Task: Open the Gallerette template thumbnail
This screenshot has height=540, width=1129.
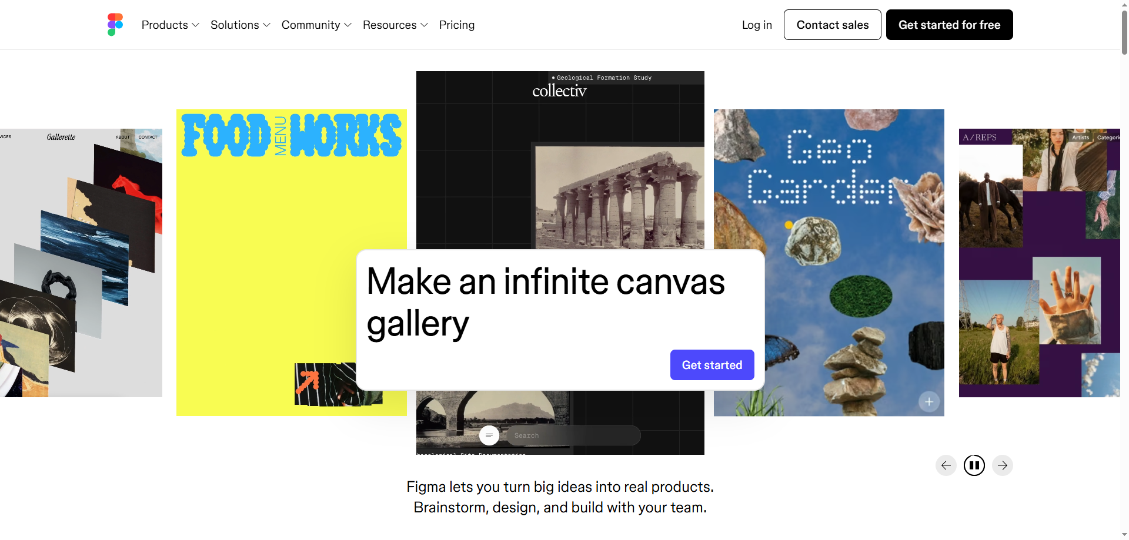Action: point(81,263)
